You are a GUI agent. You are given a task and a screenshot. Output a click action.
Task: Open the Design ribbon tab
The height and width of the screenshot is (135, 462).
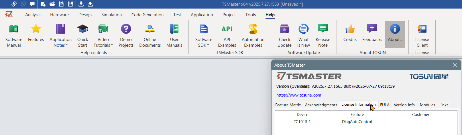tap(85, 15)
